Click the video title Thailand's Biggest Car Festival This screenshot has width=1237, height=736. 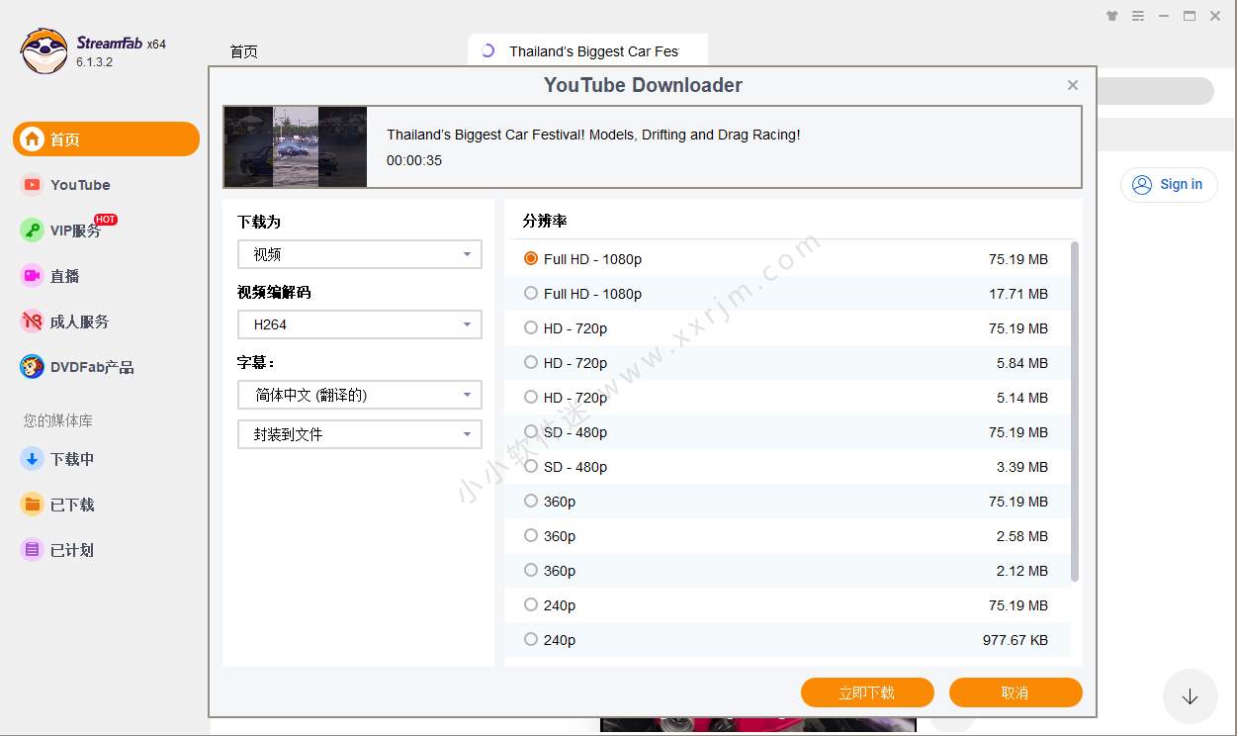(x=593, y=135)
